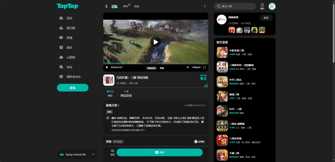Viewport: 335px width, 162px height.
Task: Open the 通知 bell notifications
Action: tap(262, 6)
